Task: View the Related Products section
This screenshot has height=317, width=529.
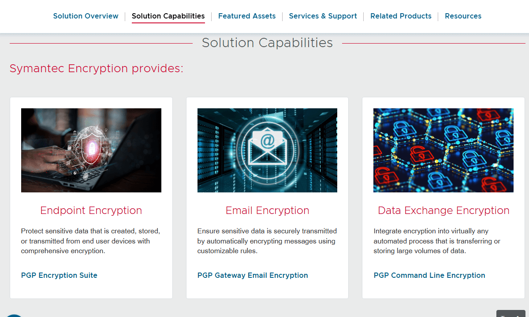Action: (x=400, y=16)
